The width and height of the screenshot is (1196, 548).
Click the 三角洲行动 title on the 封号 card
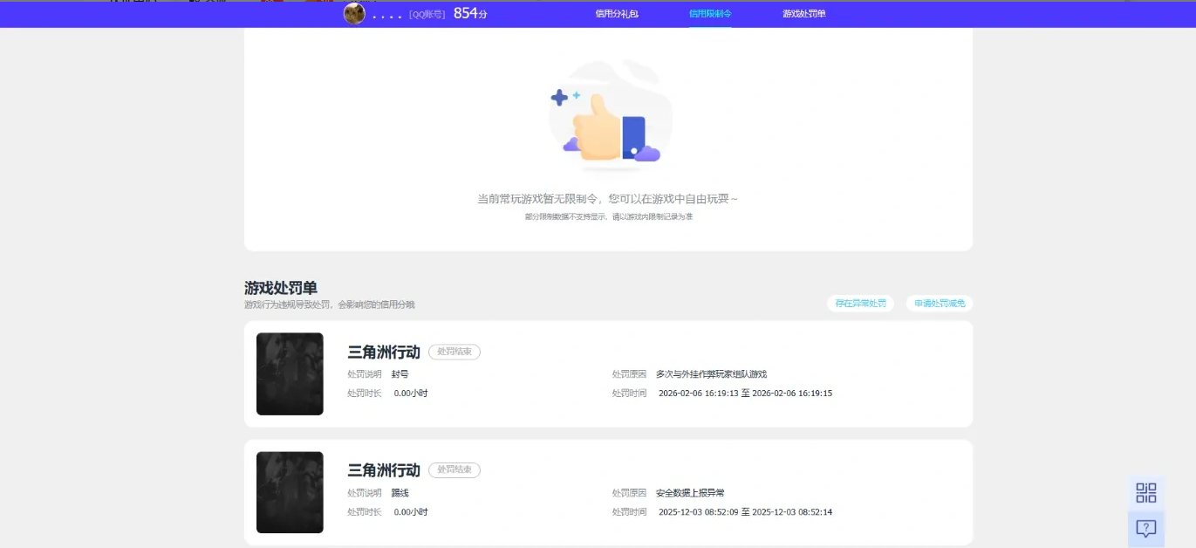[x=384, y=352]
